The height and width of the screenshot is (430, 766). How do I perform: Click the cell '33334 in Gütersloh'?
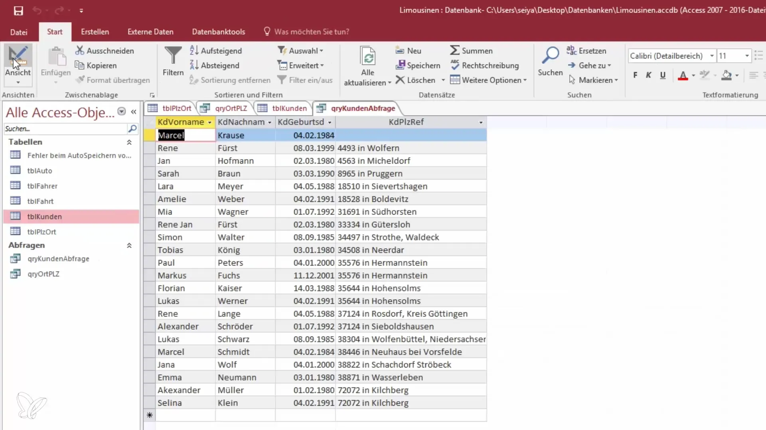pyautogui.click(x=411, y=225)
